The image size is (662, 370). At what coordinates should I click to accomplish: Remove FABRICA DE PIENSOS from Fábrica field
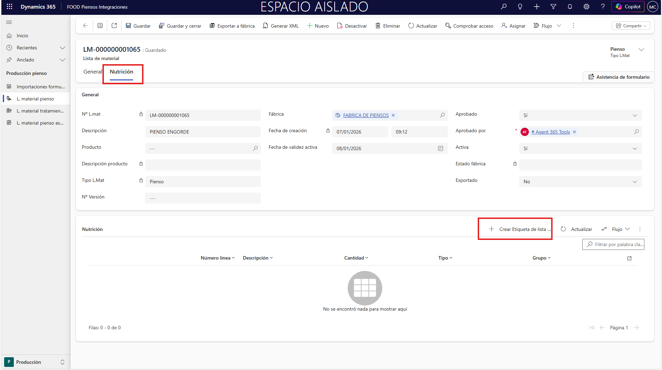click(x=393, y=115)
